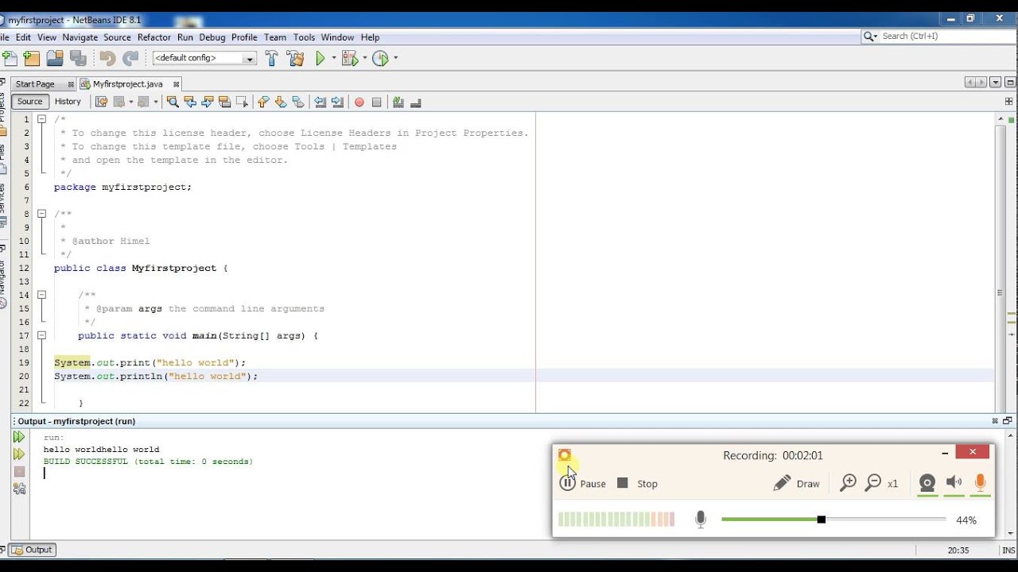Pause the screen recording
1018x572 pixels.
click(583, 483)
